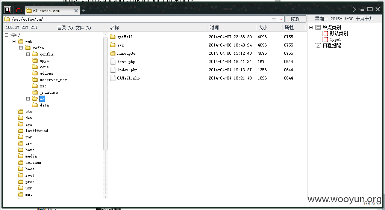
Task: Select the boot folder icon
Action: [x=21, y=169]
